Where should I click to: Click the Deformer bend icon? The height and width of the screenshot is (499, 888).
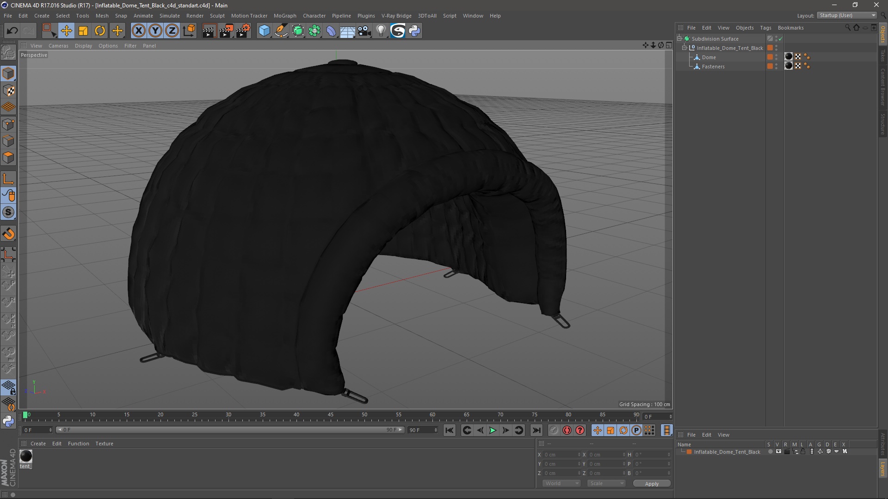(331, 31)
